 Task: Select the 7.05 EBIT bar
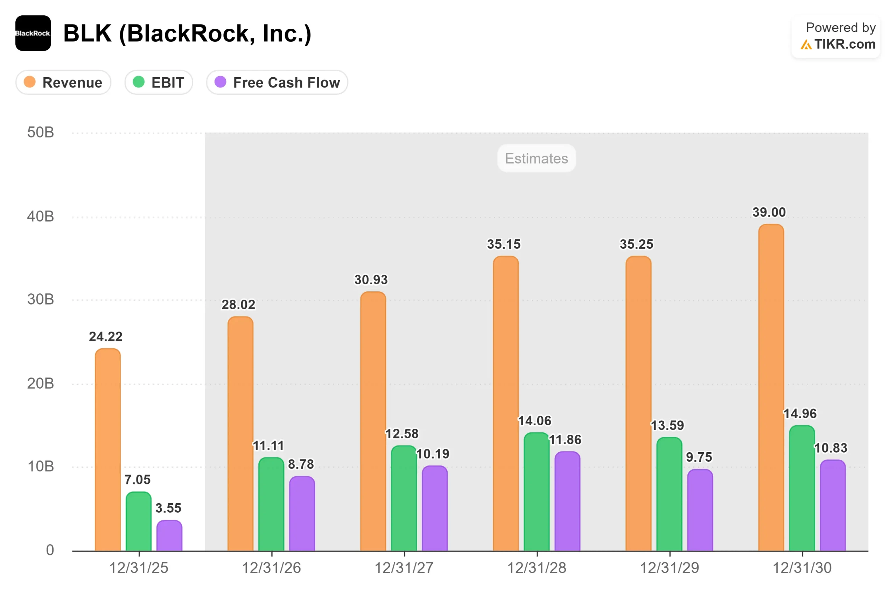coord(139,521)
